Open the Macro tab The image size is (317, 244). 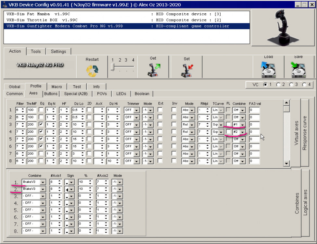[x=57, y=87]
